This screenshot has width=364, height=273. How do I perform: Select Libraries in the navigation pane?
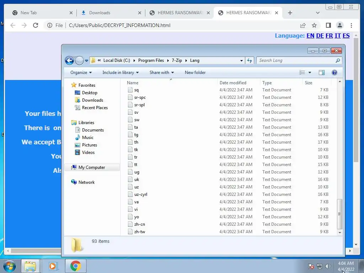pos(86,123)
